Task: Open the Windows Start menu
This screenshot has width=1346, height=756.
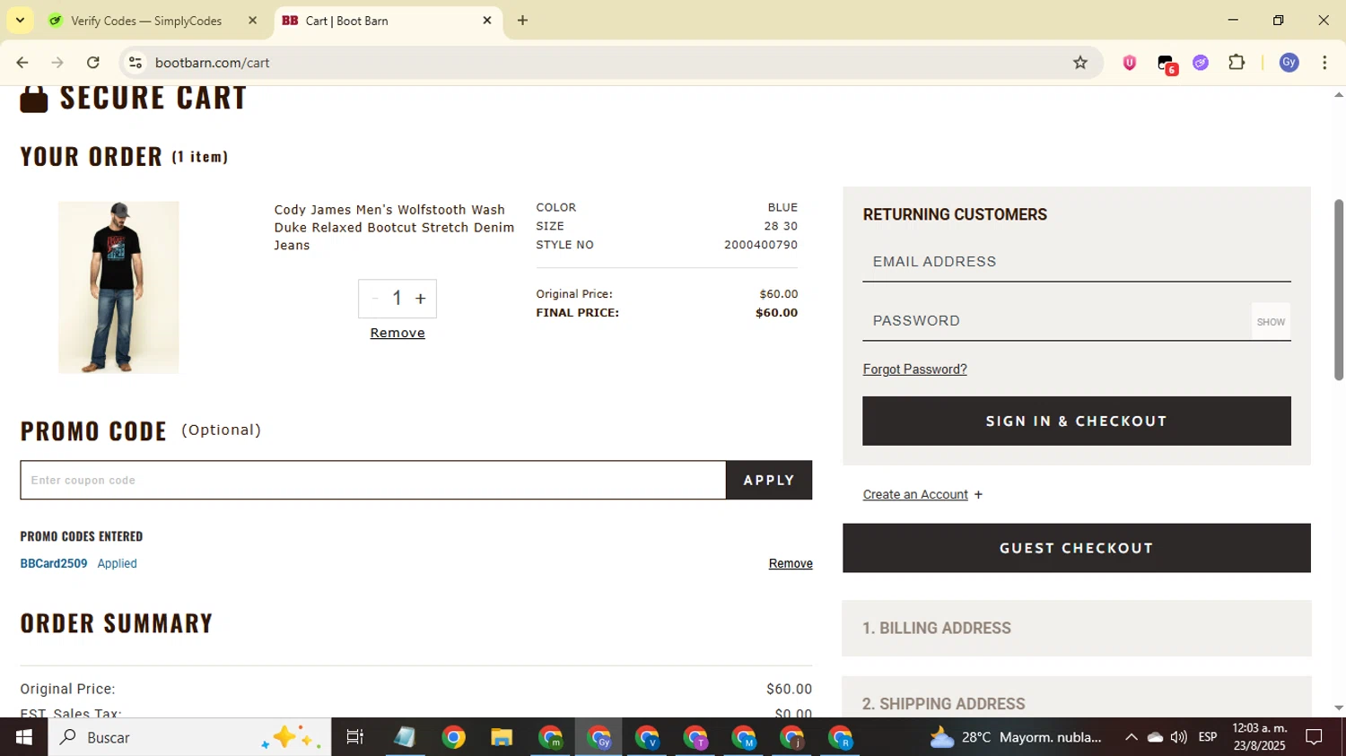Action: [x=24, y=737]
